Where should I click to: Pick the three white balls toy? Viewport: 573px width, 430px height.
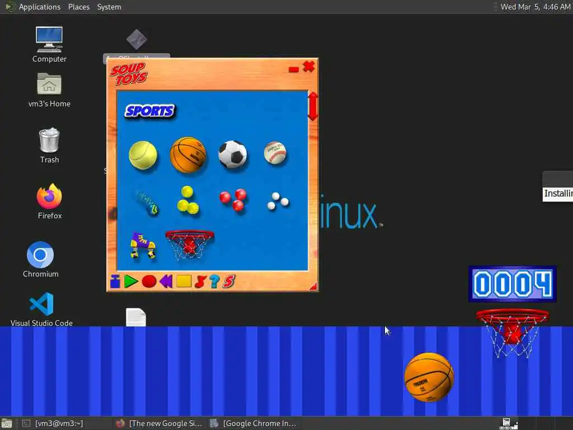coord(278,201)
